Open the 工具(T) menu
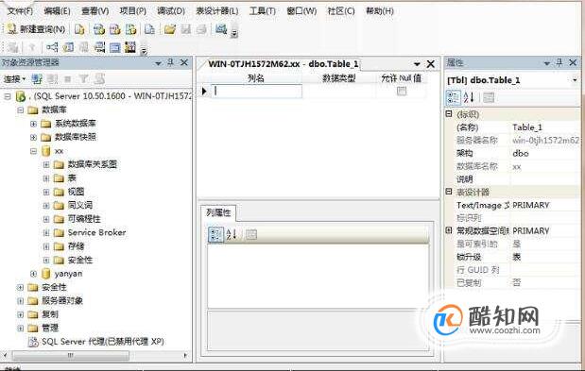The height and width of the screenshot is (371, 585). (263, 11)
